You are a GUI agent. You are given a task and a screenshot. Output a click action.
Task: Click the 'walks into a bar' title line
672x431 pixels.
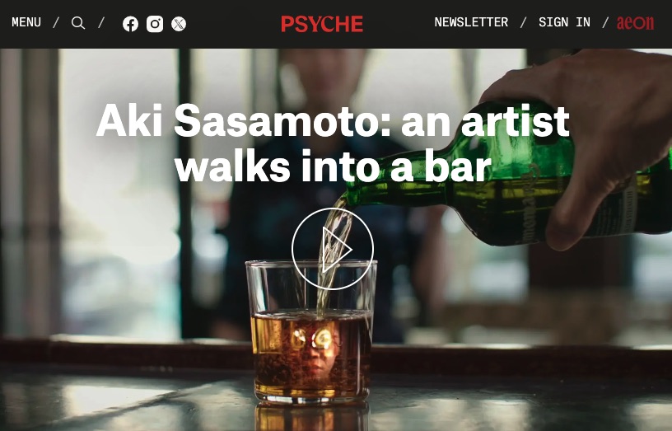pos(333,166)
